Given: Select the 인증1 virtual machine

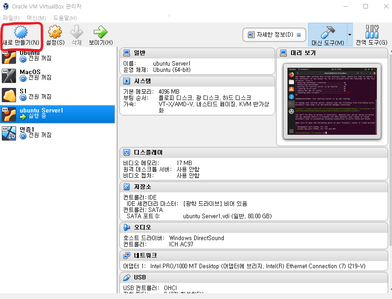Looking at the screenshot, I should tap(58, 133).
